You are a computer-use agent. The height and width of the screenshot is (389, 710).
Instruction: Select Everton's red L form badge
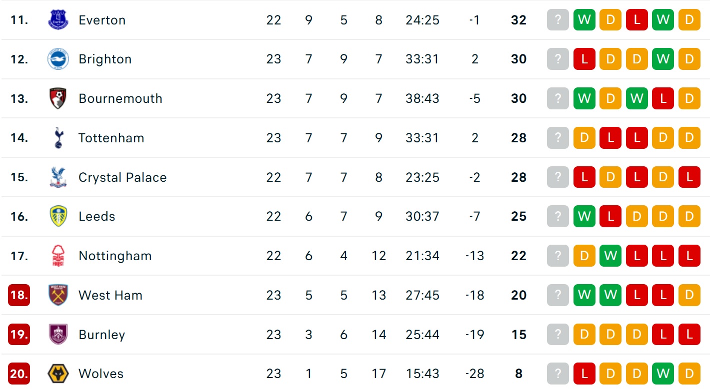636,20
